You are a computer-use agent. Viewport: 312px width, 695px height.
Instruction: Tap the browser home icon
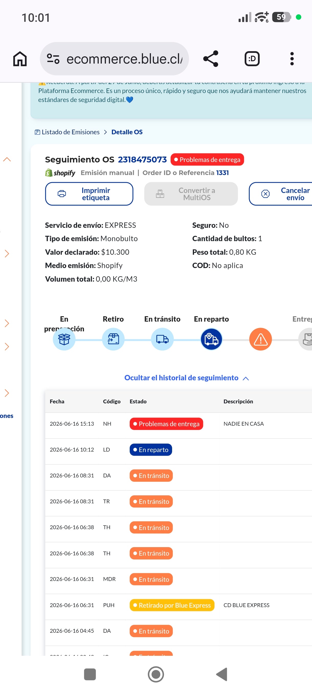click(20, 58)
